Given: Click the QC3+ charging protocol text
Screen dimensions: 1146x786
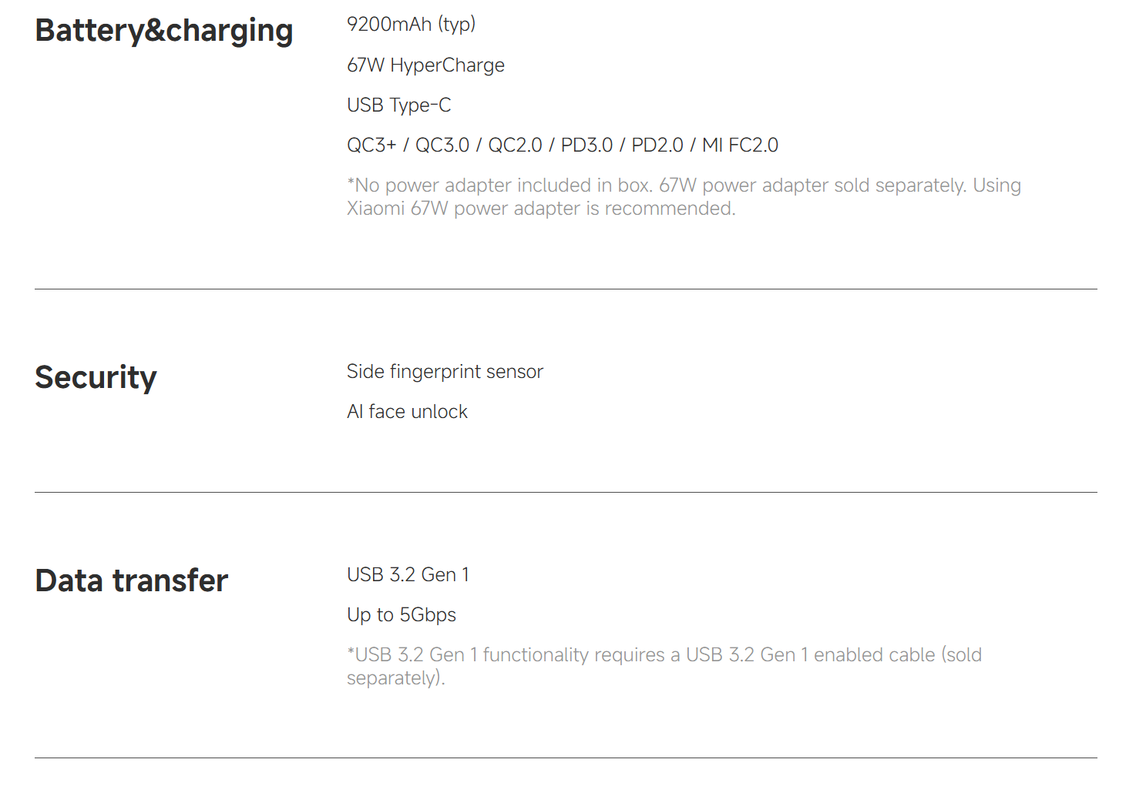Looking at the screenshot, I should [371, 145].
